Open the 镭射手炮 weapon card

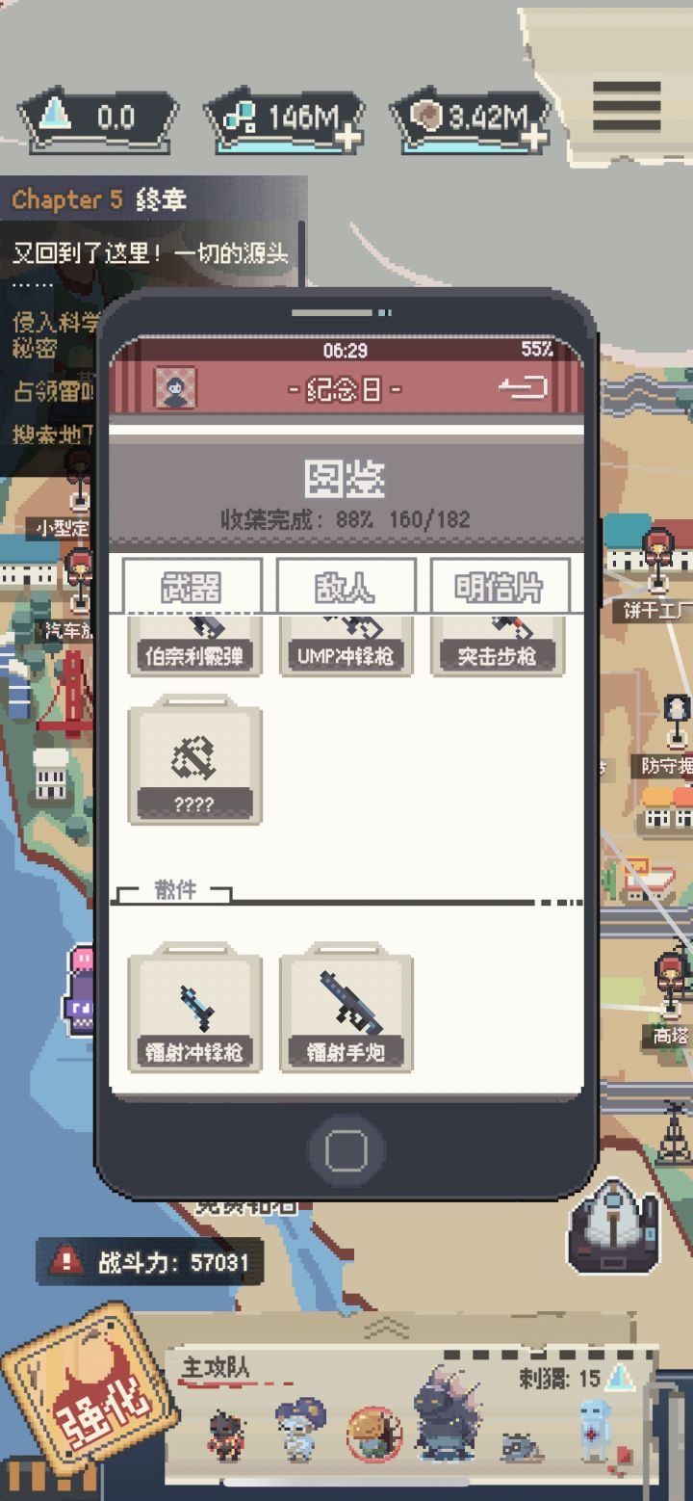coord(346,1009)
